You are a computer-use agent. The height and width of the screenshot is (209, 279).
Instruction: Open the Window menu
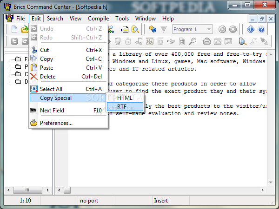tap(146, 19)
